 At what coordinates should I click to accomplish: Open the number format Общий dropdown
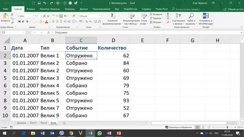pyautogui.click(x=100, y=16)
